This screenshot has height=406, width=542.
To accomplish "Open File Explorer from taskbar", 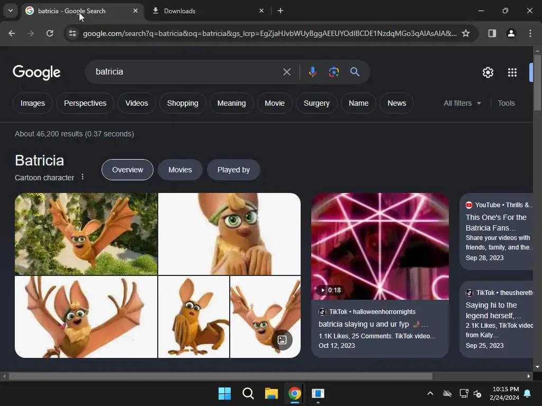I will click(272, 393).
